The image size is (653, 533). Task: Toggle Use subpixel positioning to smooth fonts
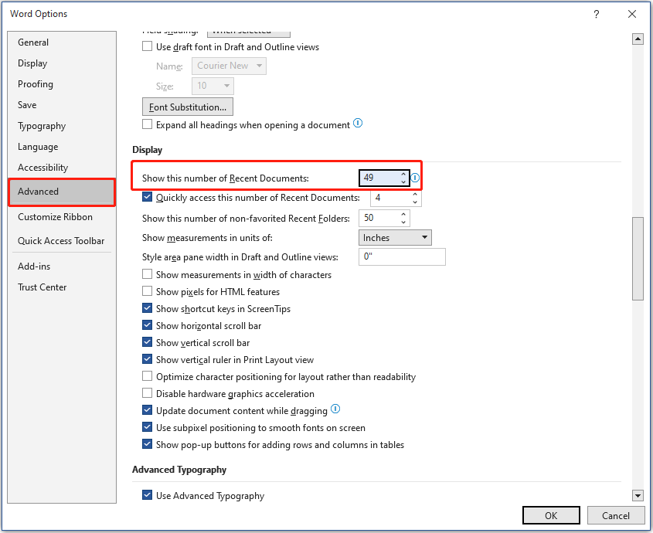147,427
